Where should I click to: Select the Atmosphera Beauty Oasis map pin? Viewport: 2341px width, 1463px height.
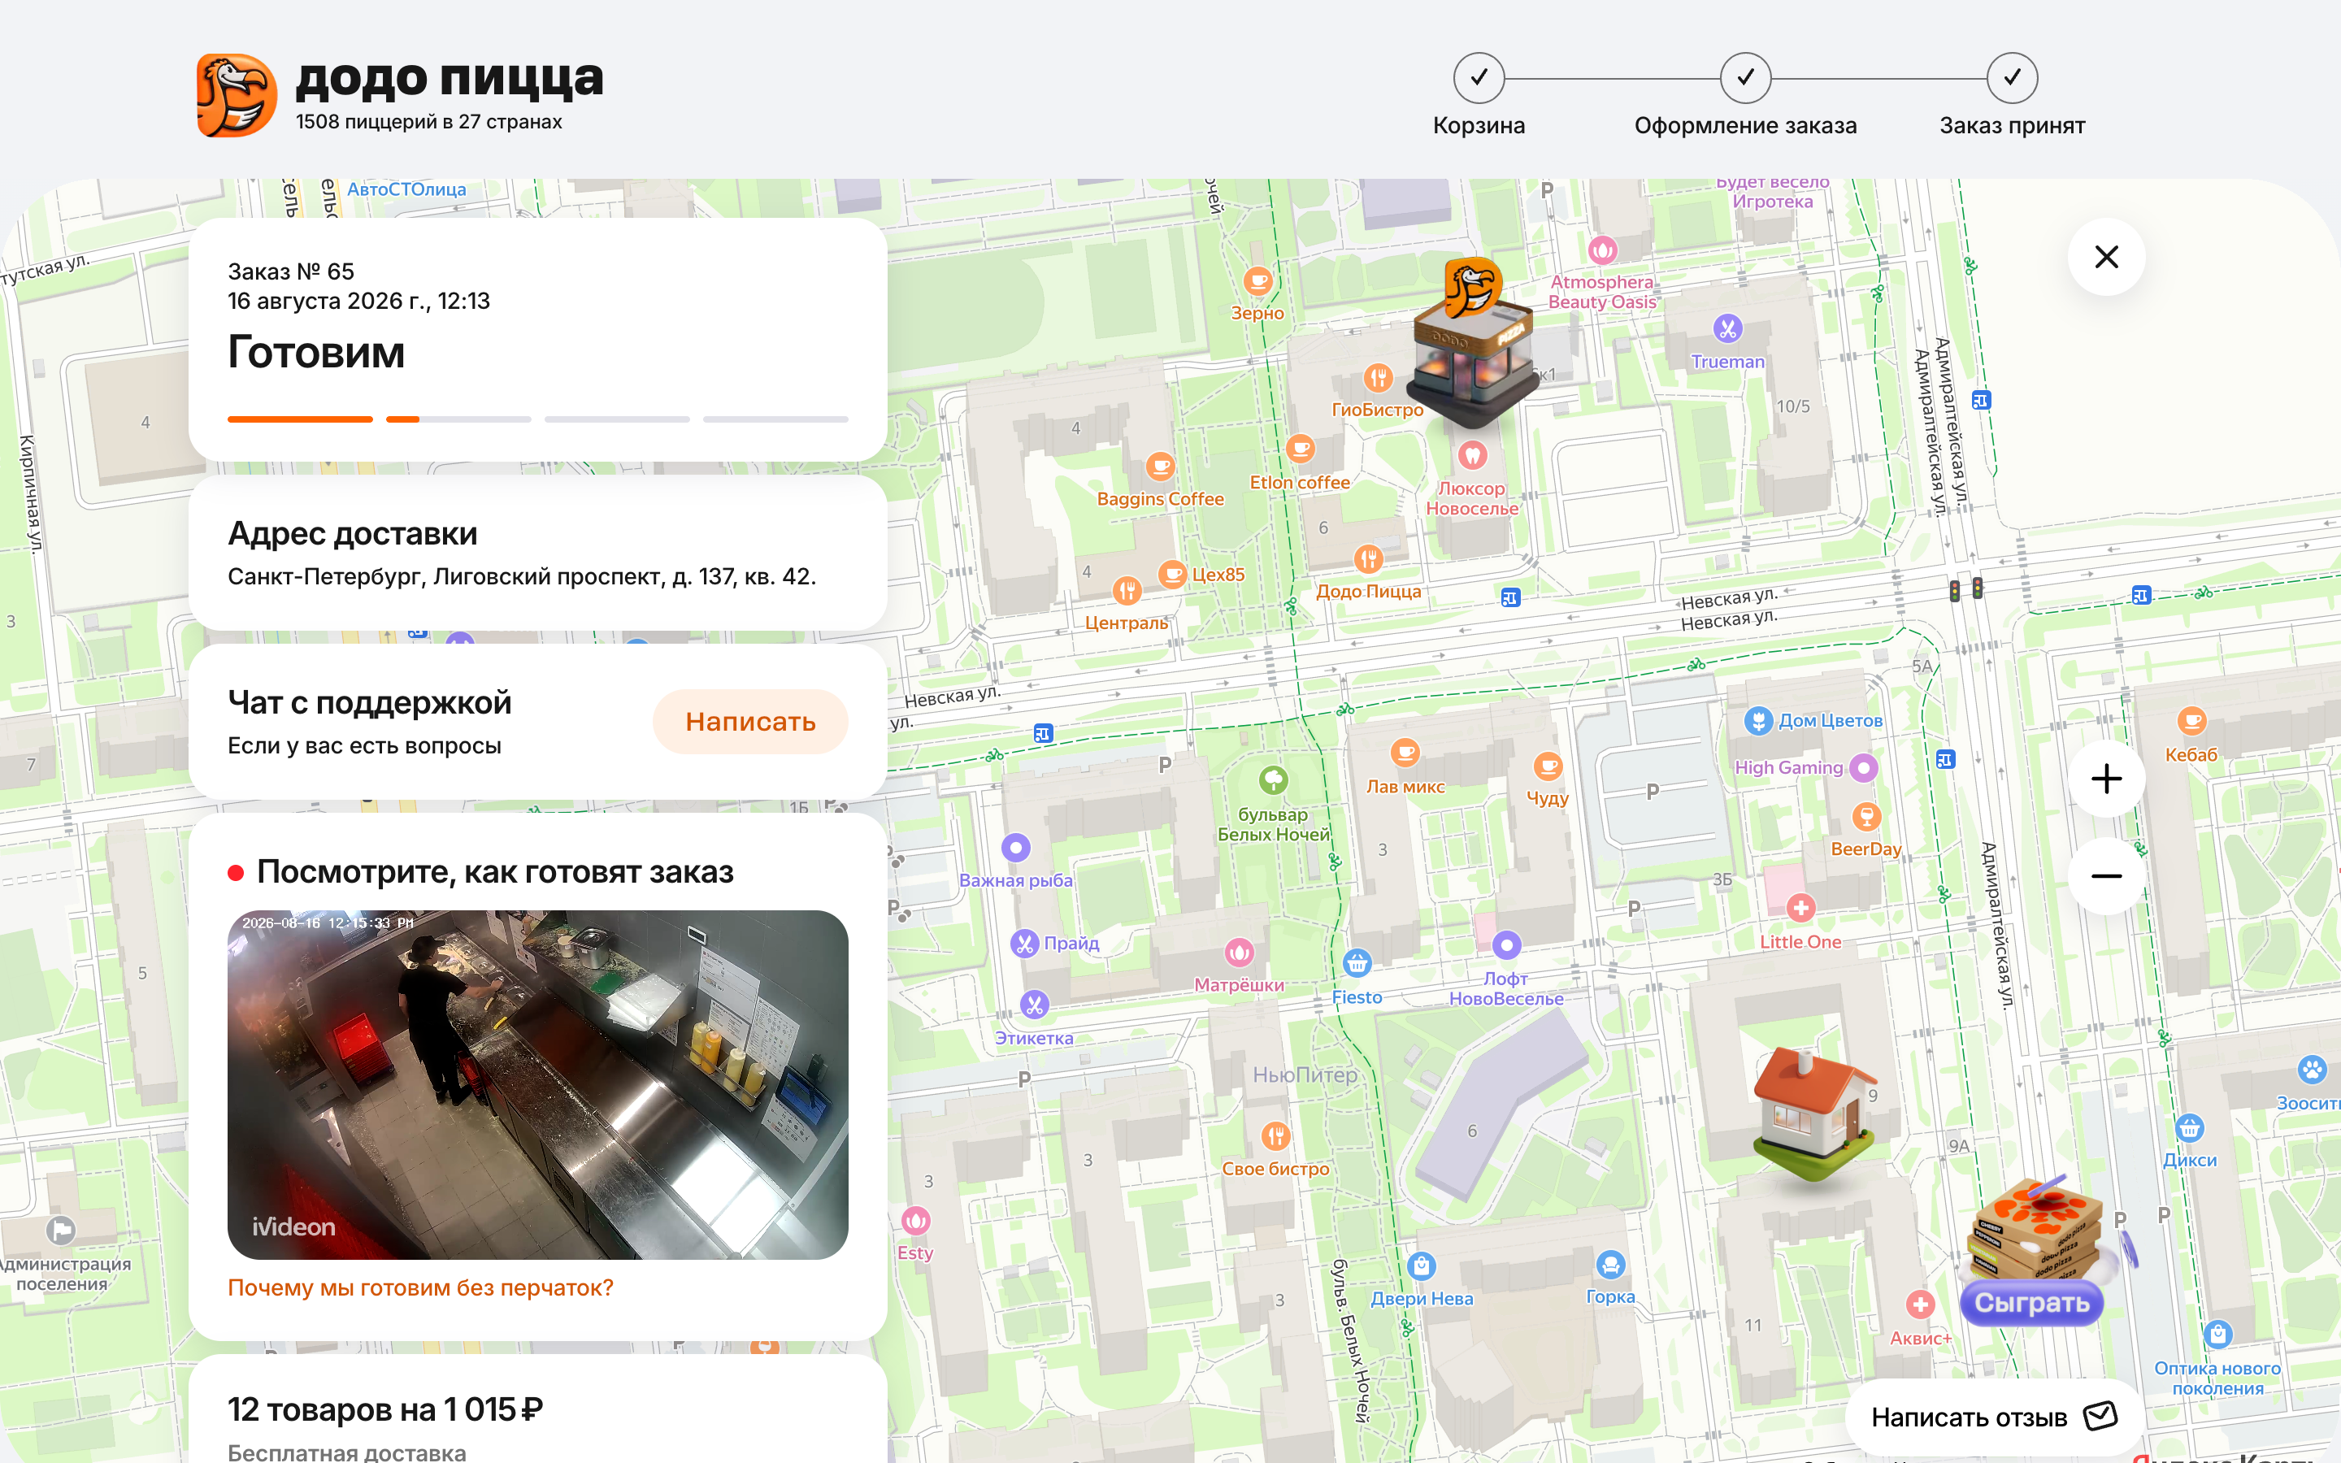coord(1603,250)
